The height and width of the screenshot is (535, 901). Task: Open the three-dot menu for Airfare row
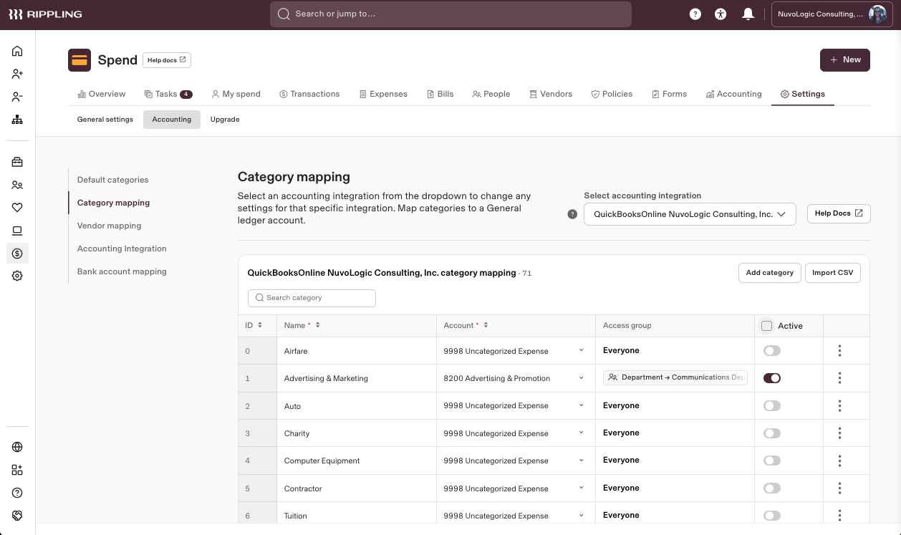click(839, 351)
